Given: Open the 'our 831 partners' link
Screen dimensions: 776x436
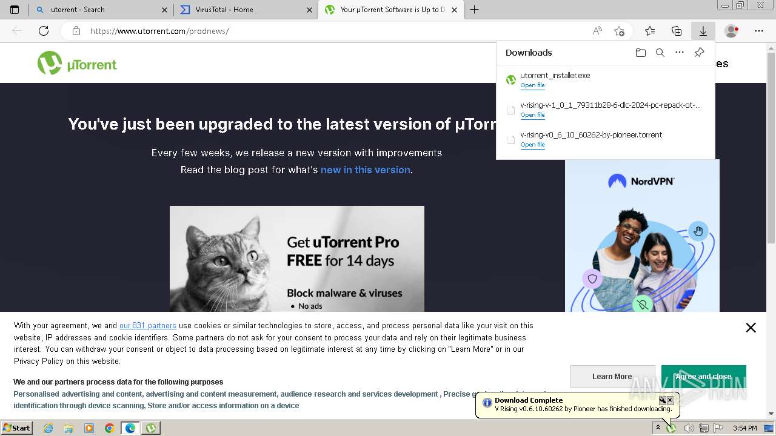Looking at the screenshot, I should [148, 326].
